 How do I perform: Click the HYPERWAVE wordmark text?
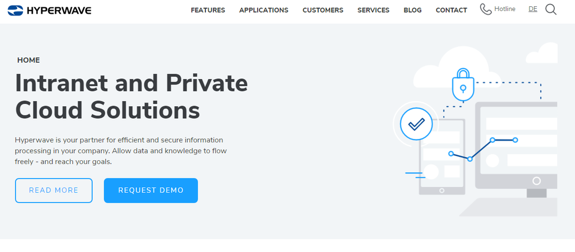click(x=59, y=11)
